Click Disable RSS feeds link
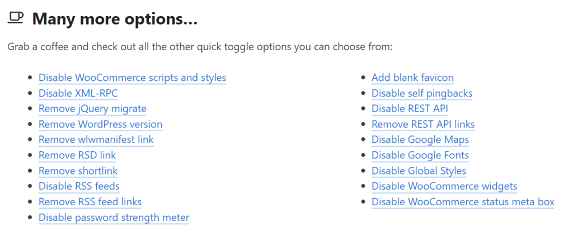This screenshot has height=241, width=573. [79, 186]
